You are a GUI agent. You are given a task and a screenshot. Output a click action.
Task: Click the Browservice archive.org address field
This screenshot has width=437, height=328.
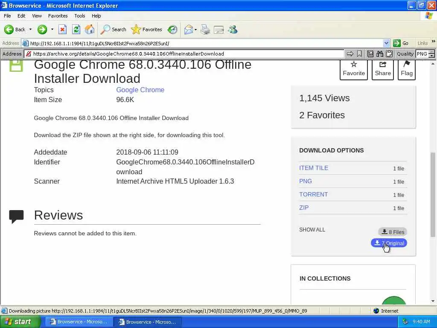[184, 54]
